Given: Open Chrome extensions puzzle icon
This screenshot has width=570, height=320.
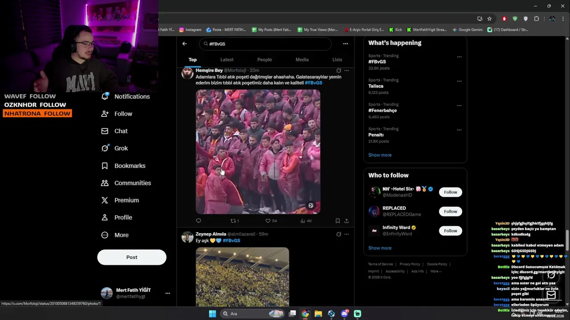Looking at the screenshot, I should (x=537, y=19).
